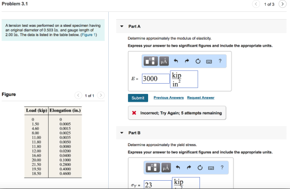
Task: Open Previous Answers link
Action: 169,98
